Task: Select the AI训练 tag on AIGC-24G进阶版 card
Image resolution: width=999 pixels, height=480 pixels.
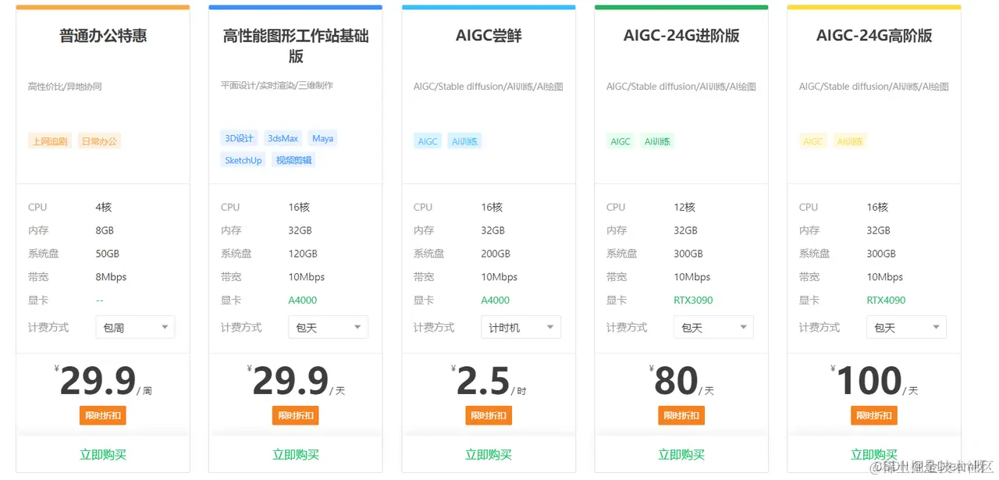Action: (657, 141)
